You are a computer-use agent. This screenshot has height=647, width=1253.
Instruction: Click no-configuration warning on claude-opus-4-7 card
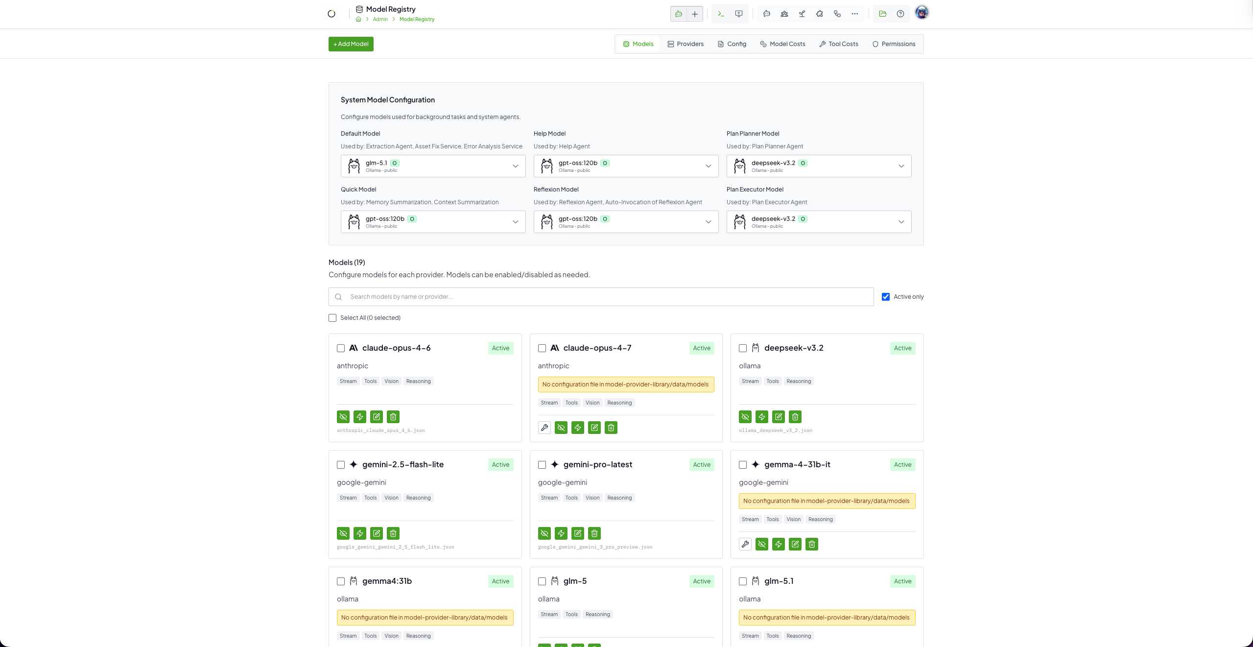tap(626, 384)
